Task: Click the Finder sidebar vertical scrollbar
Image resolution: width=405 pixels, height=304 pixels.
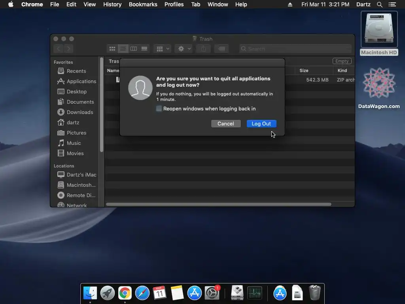Action: tap(102, 104)
